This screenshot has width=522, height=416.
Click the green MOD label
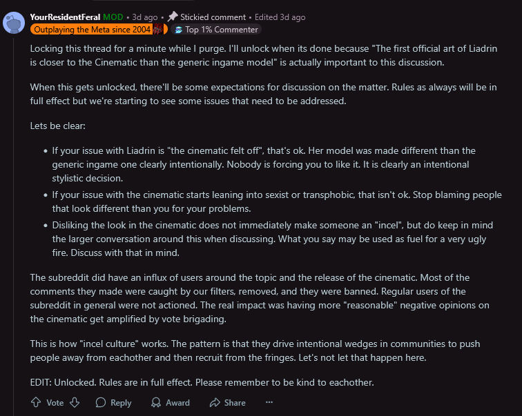click(x=113, y=17)
